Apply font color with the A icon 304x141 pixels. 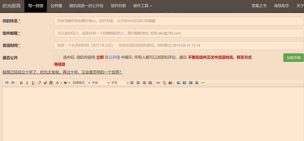[57, 83]
